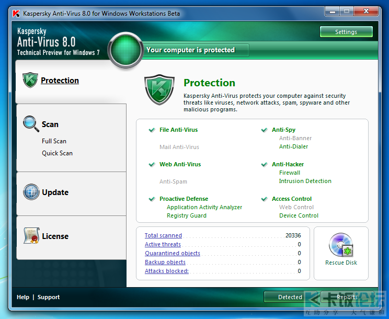The height and width of the screenshot is (319, 389).
Task: Minimize the Kaspersky window
Action: point(333,12)
